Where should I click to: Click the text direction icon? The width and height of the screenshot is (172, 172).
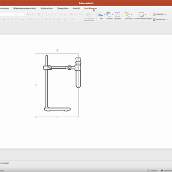[x=65, y=19]
